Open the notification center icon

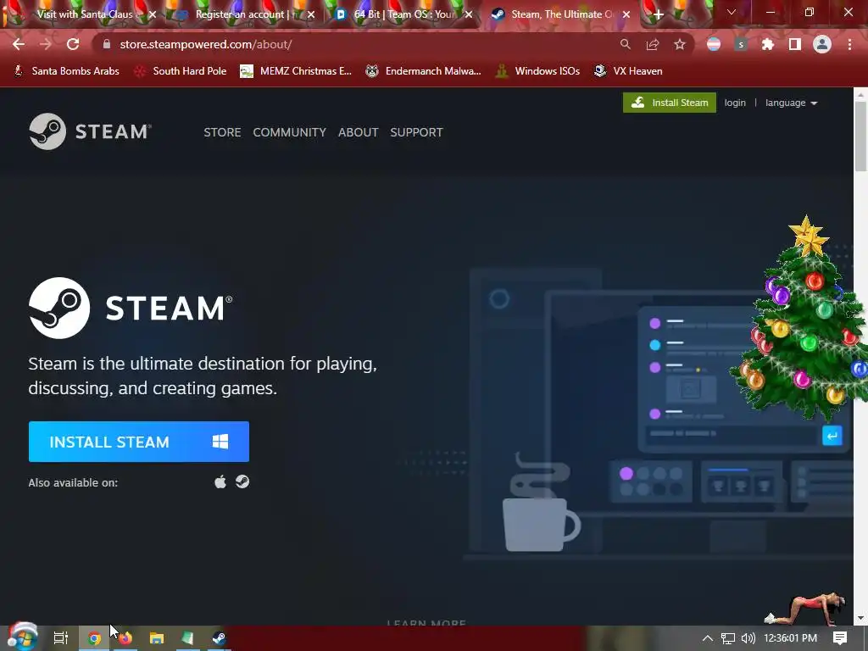pyautogui.click(x=840, y=638)
